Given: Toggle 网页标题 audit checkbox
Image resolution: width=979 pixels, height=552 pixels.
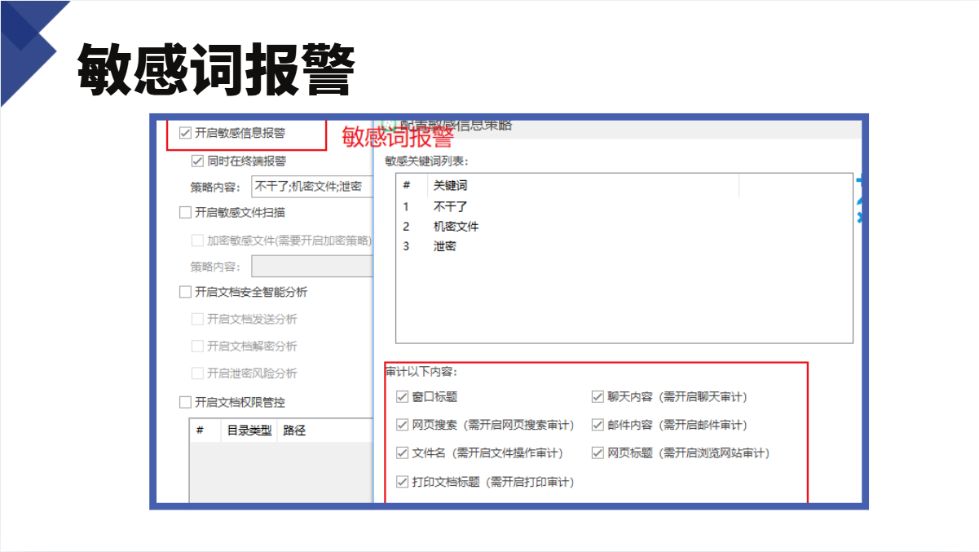Looking at the screenshot, I should pos(598,453).
